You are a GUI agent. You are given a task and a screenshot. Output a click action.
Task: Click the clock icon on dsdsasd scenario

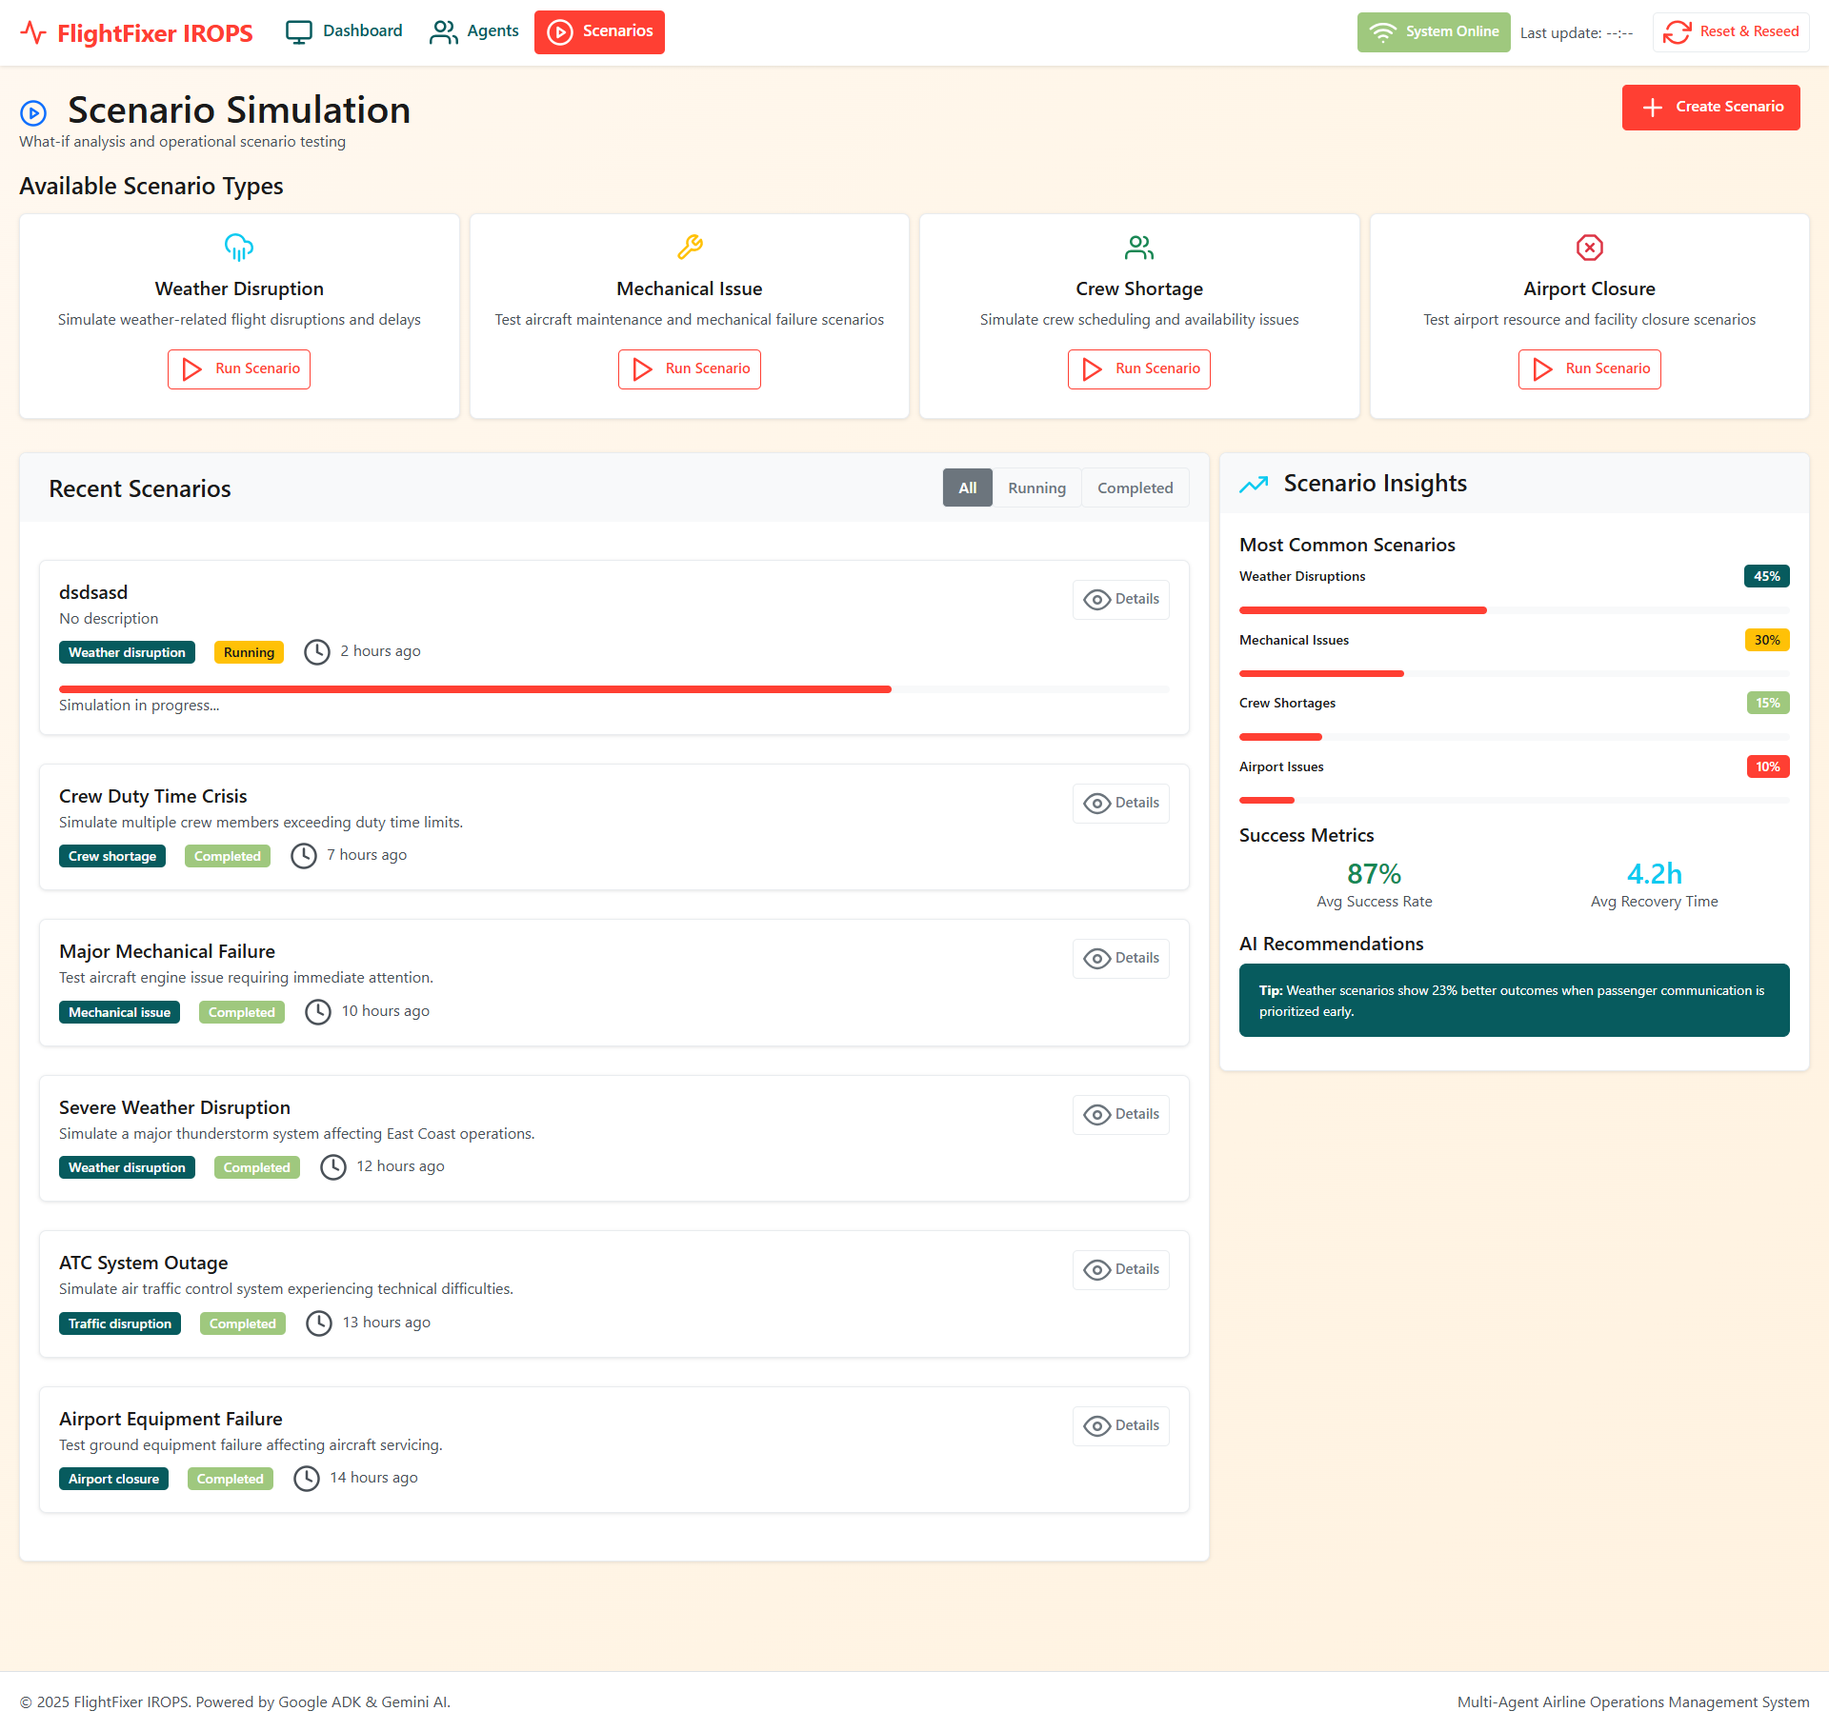[317, 652]
